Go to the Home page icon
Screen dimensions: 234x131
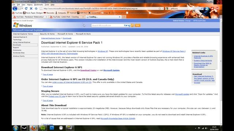click(x=36, y=8)
